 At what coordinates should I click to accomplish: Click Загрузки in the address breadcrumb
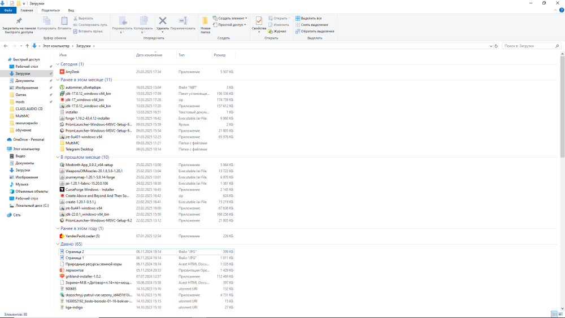pyautogui.click(x=83, y=46)
